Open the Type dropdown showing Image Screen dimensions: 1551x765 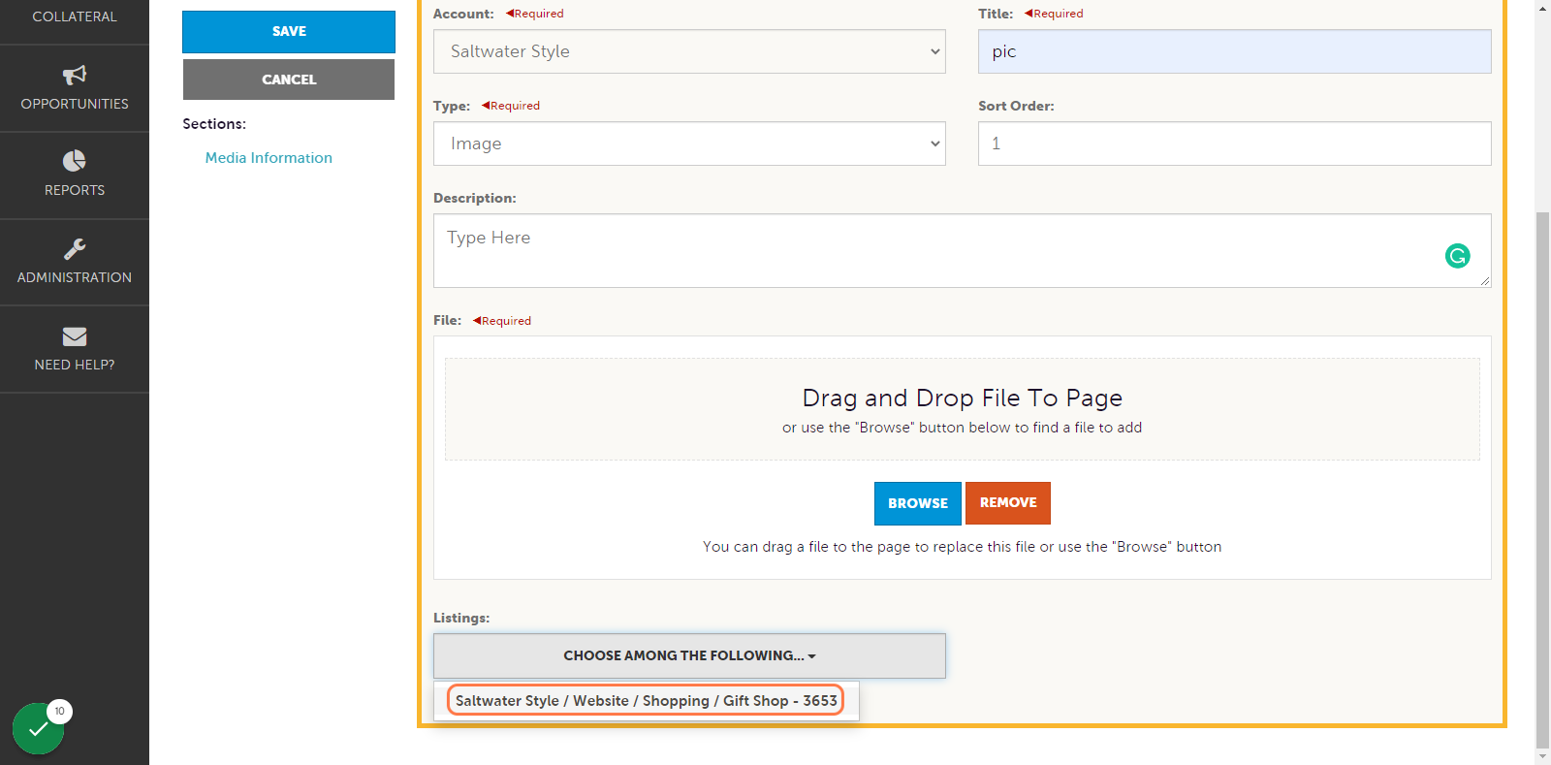(x=689, y=143)
